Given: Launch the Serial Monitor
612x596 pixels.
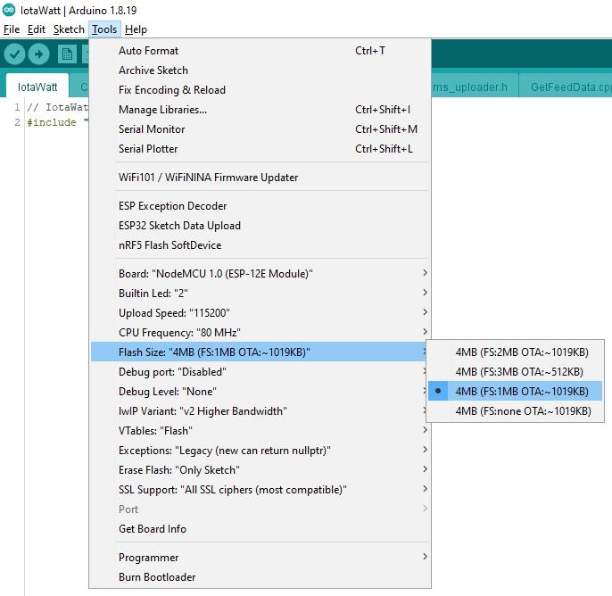Looking at the screenshot, I should (261, 128).
